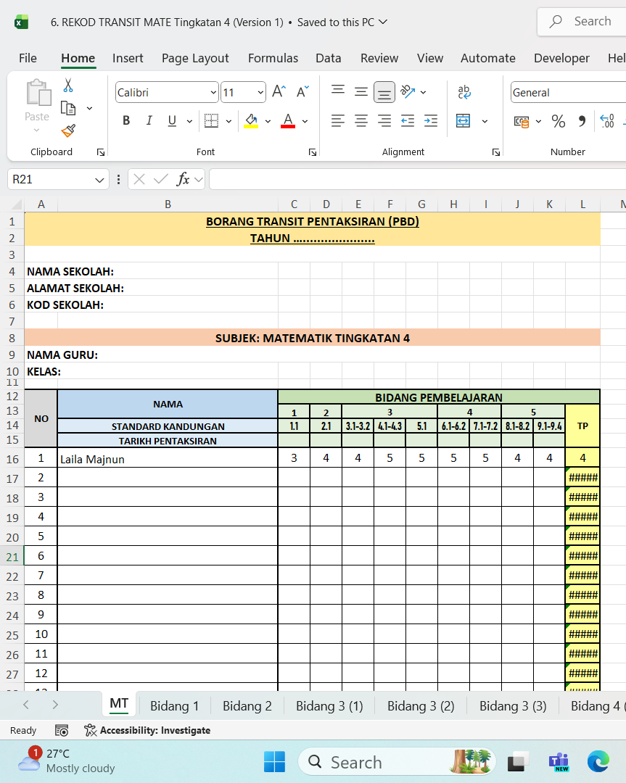The image size is (626, 783).
Task: Open Microsoft Teams from the taskbar
Action: click(558, 762)
